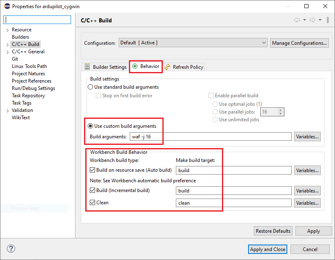Expand the Resource tree node

(x=7, y=30)
